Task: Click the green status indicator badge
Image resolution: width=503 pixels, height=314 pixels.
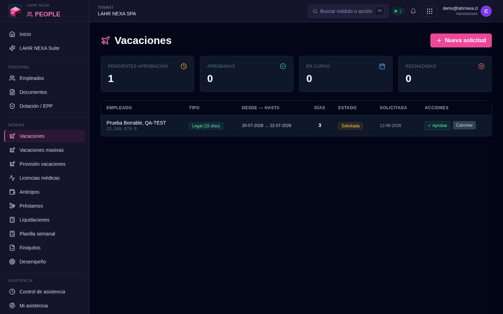Action: point(398,11)
